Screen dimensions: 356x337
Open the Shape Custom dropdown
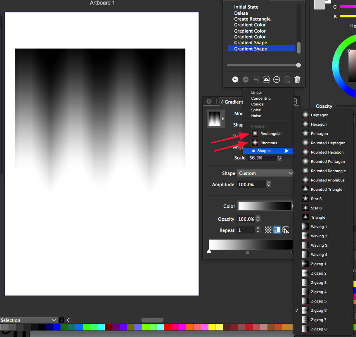[266, 173]
